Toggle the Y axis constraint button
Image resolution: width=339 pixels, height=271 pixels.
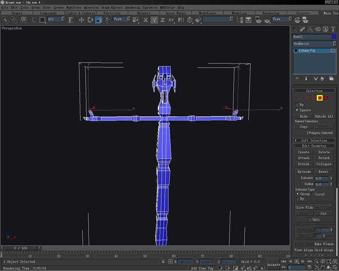point(154,20)
